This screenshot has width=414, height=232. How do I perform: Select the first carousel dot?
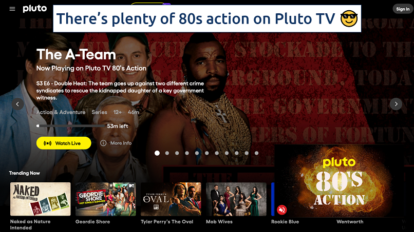[157, 153]
